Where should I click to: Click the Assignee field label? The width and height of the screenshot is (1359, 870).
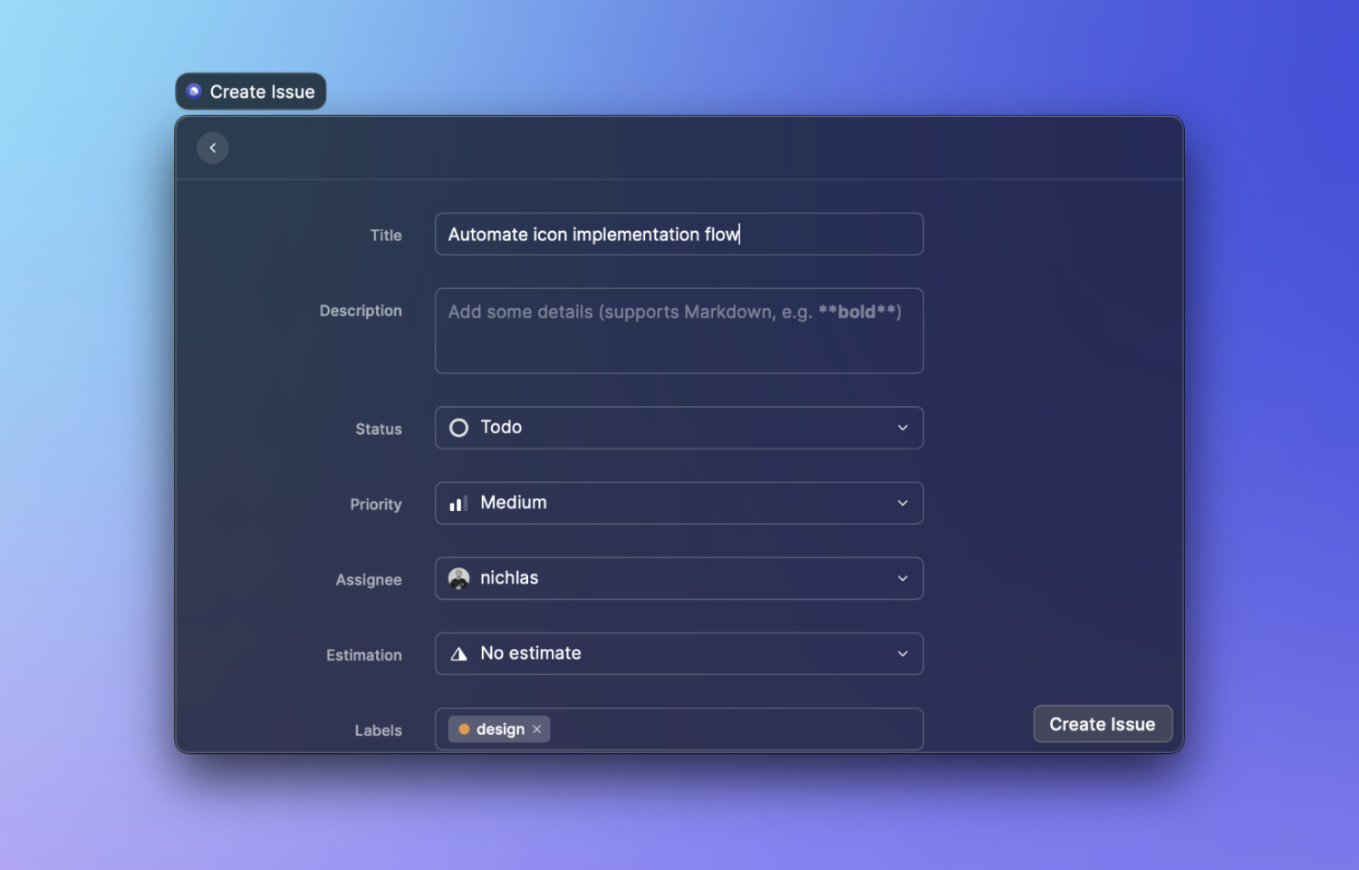pos(369,580)
